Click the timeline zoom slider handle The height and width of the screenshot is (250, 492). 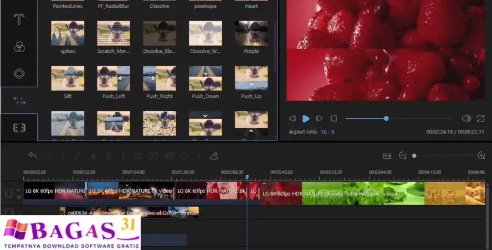414,155
